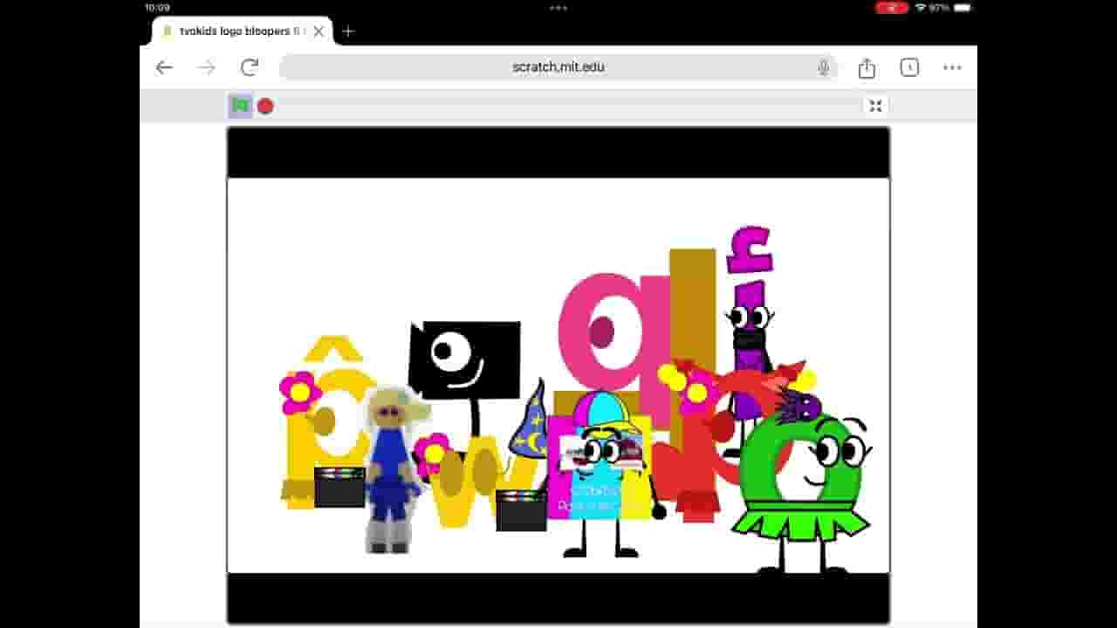This screenshot has height=628, width=1117.
Task: Close the tvokids logo bloopers tab
Action: click(x=319, y=31)
